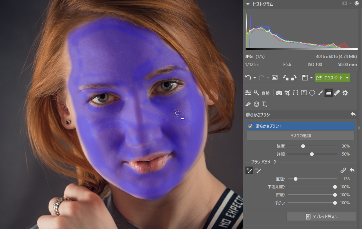Click the histogram graph area
This screenshot has height=229, width=362.
302,30
